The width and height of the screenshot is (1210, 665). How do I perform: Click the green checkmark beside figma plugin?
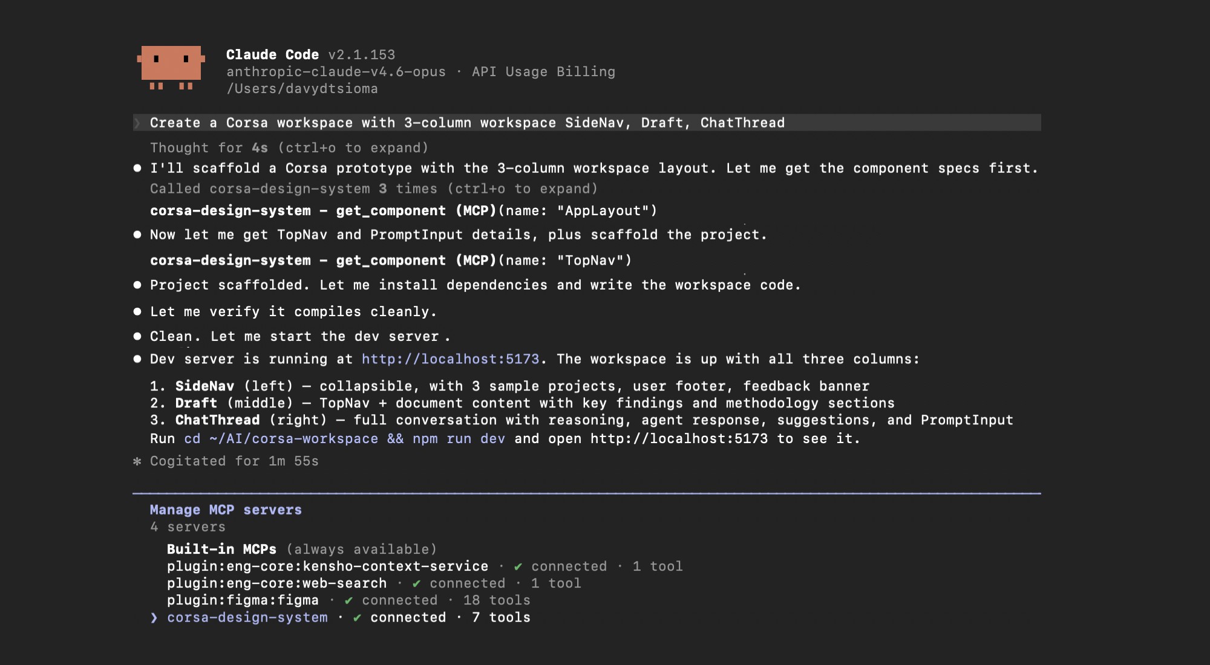click(348, 601)
